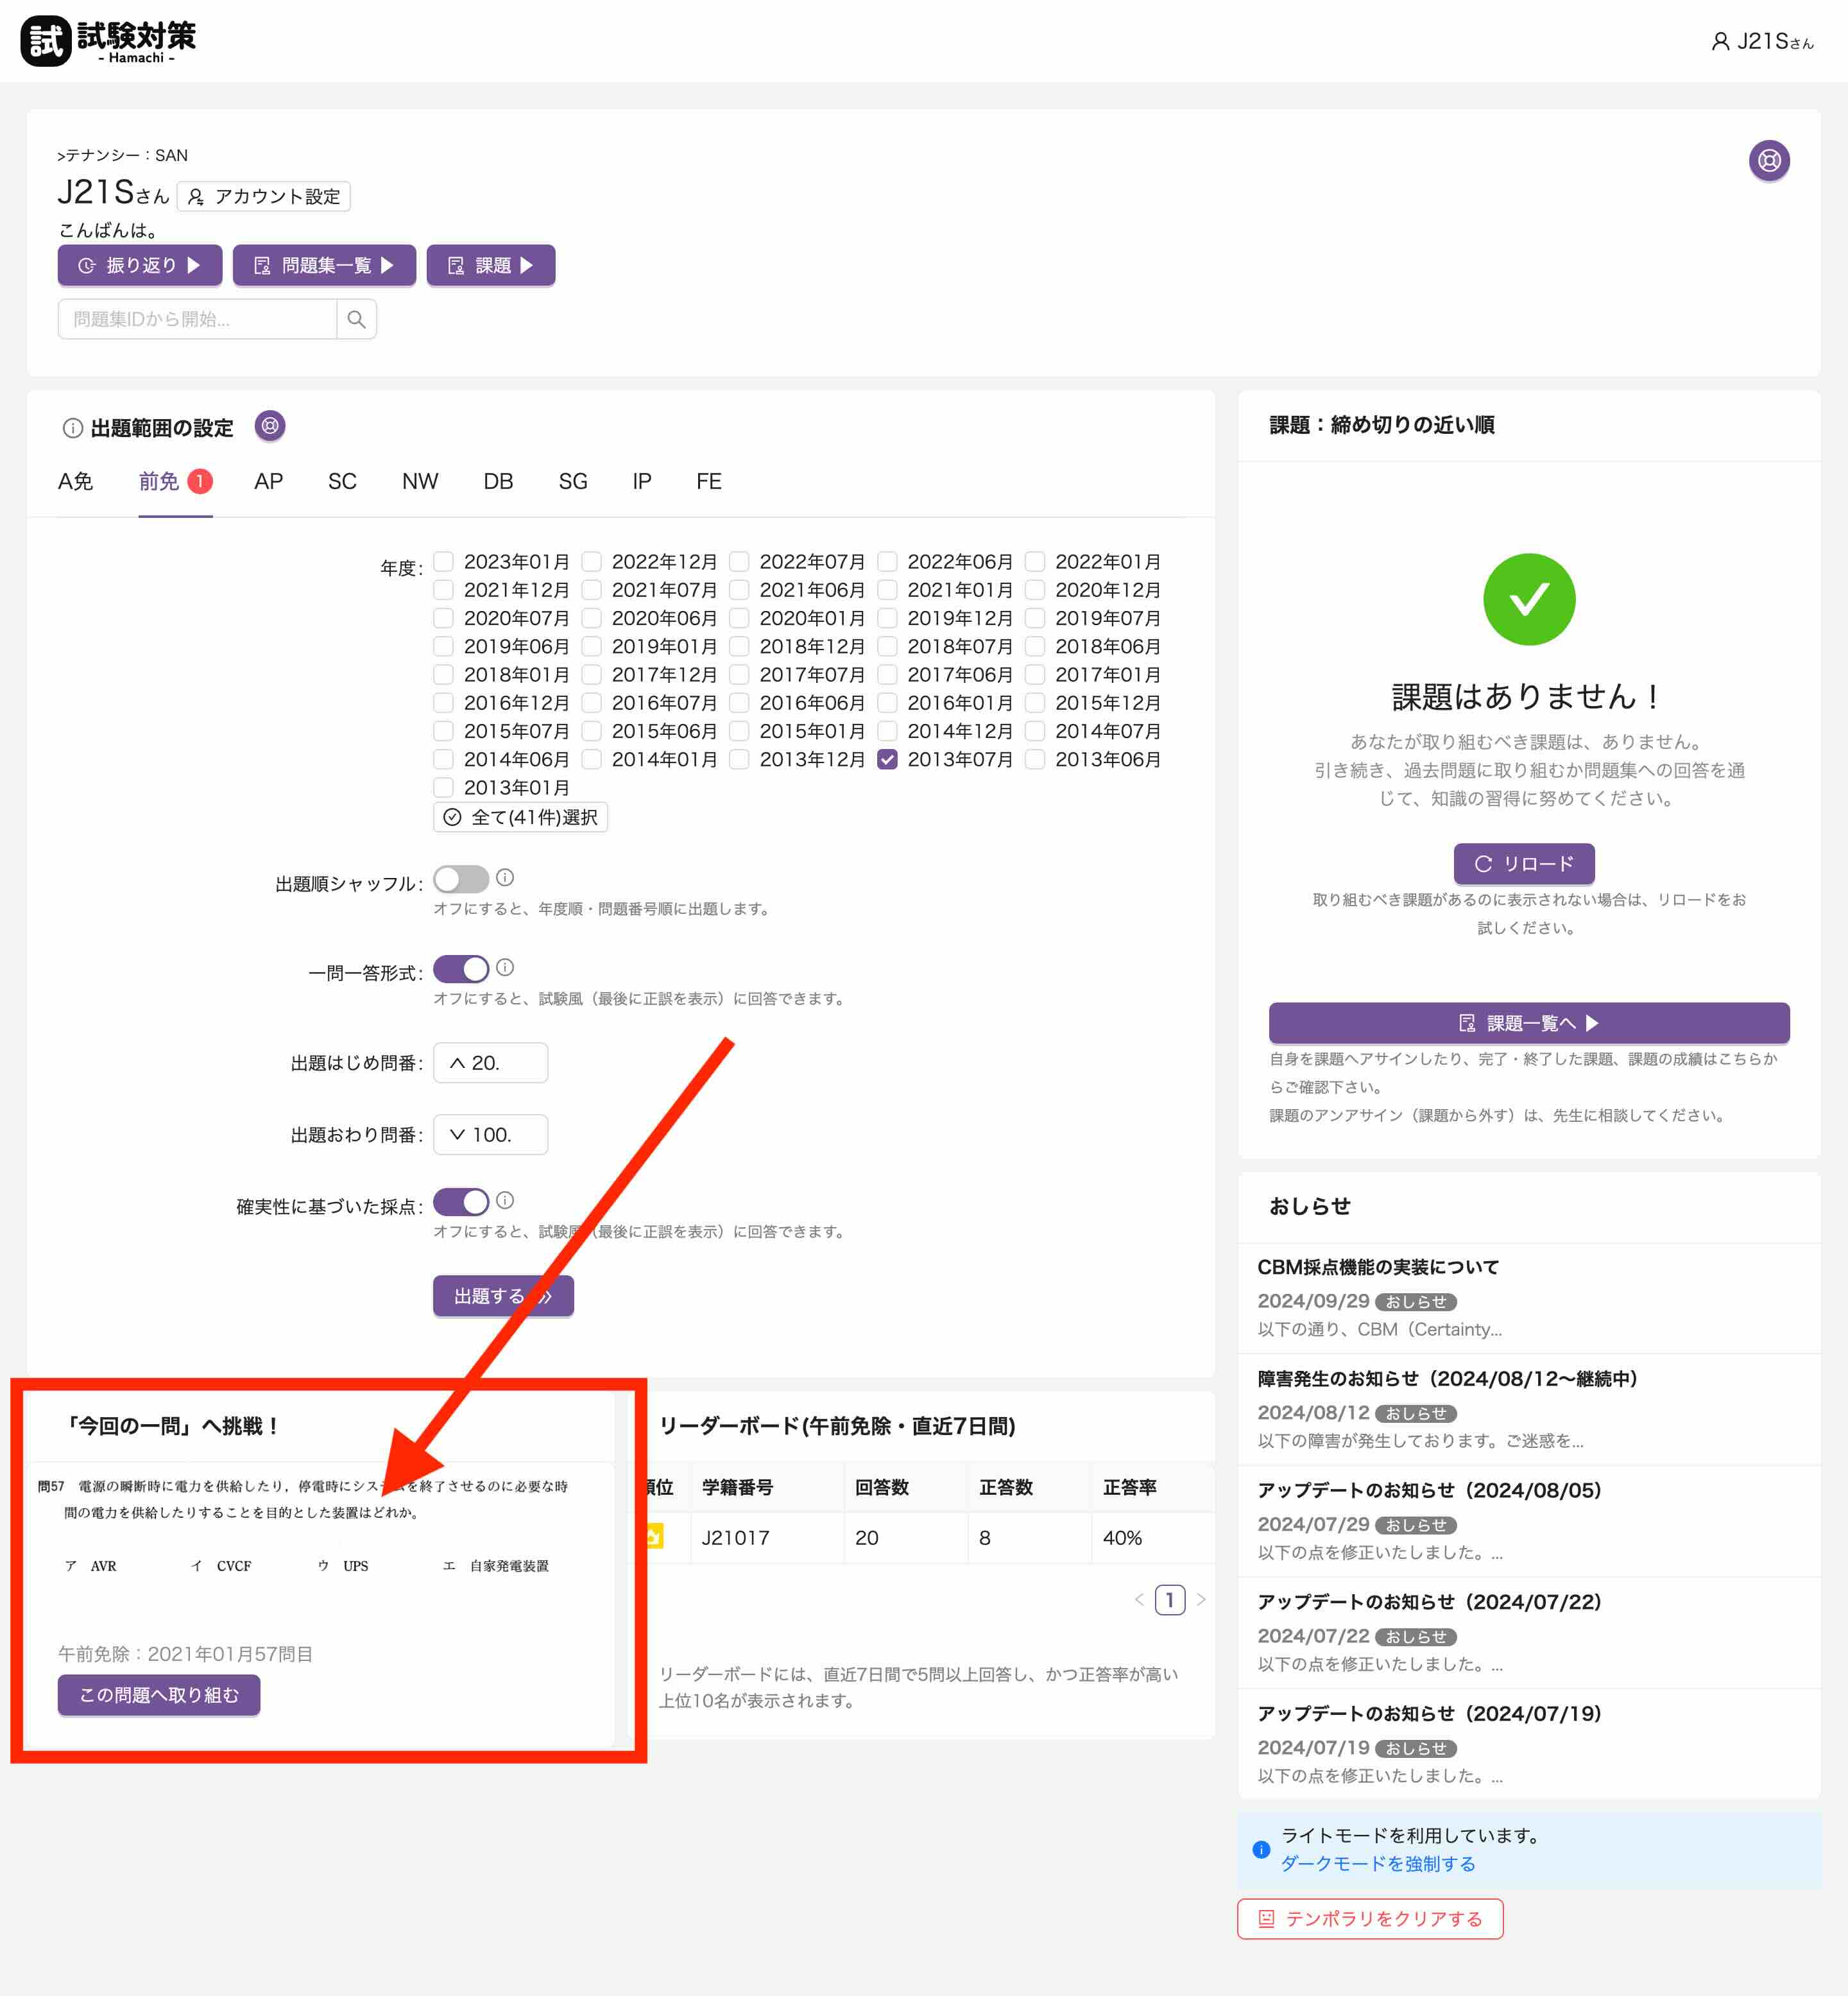Click info icon next to shuffle toggle
This screenshot has width=1848, height=1996.
(505, 877)
